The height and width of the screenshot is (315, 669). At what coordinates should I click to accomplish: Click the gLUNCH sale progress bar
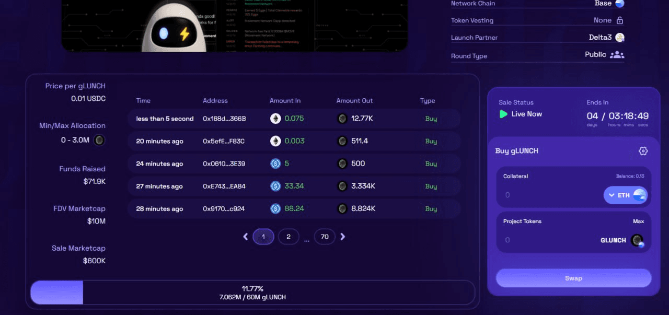coord(252,292)
